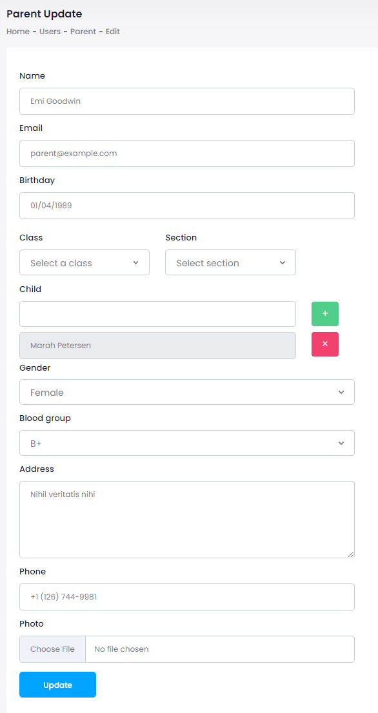This screenshot has width=378, height=713.
Task: Grab the Address textarea resize handle
Action: tap(351, 554)
